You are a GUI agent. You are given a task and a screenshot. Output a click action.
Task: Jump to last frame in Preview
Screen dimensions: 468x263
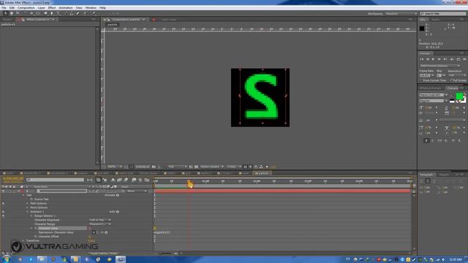(445, 59)
